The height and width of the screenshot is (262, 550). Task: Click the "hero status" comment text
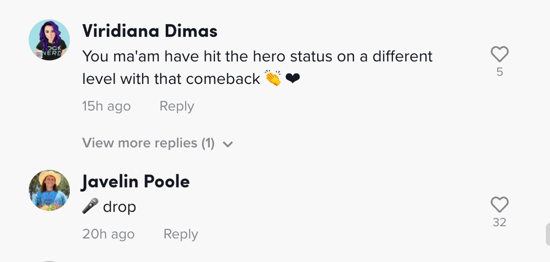(x=257, y=57)
